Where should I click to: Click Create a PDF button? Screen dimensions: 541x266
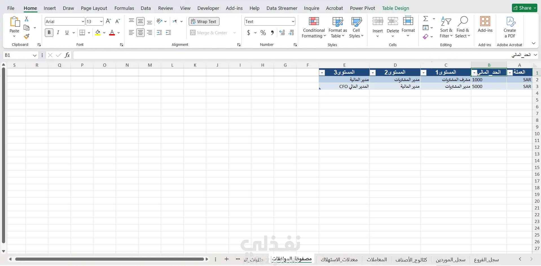point(510,27)
